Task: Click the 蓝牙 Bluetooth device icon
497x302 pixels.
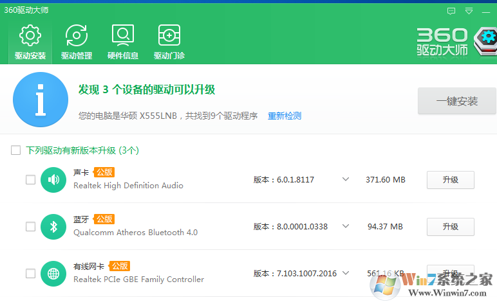Action: coord(54,226)
